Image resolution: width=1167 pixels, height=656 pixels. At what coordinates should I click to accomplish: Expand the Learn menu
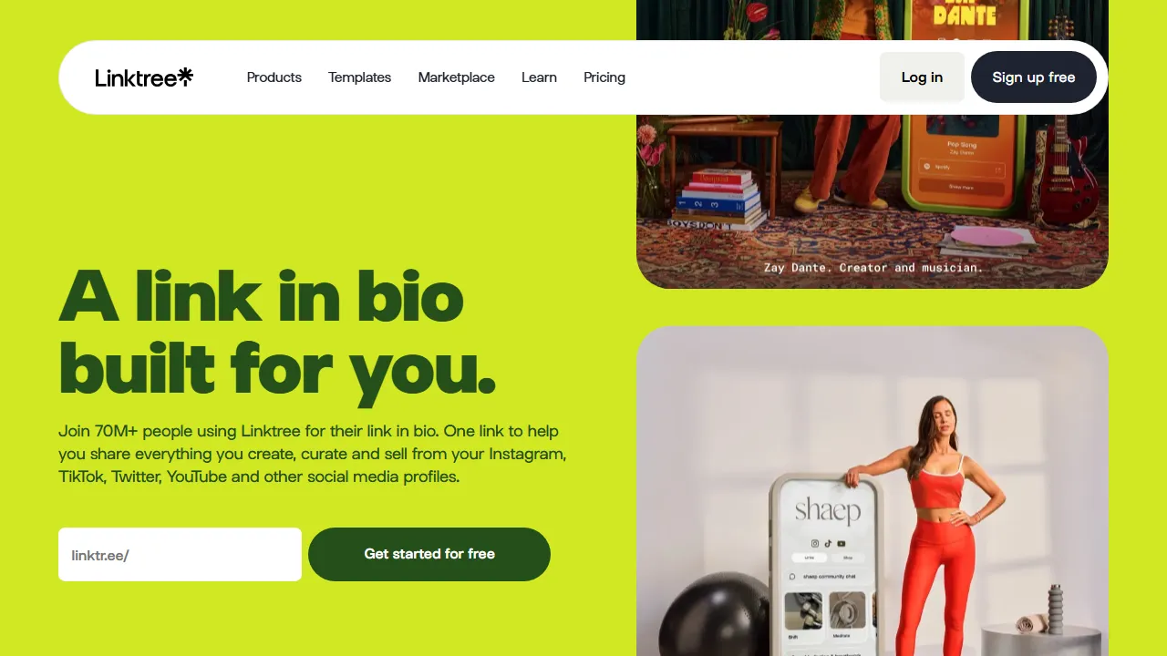pyautogui.click(x=539, y=77)
